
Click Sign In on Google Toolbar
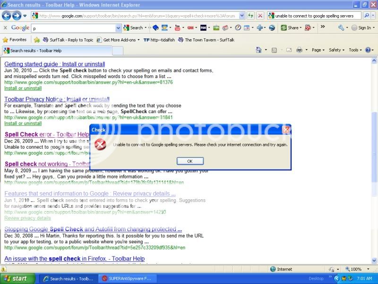pos(361,28)
